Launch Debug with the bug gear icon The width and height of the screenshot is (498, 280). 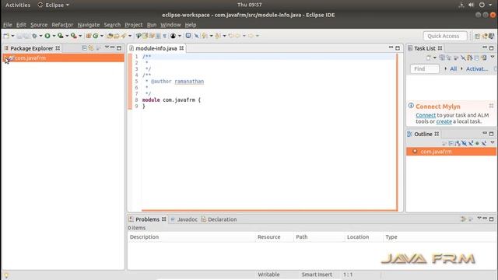pyautogui.click(x=34, y=36)
